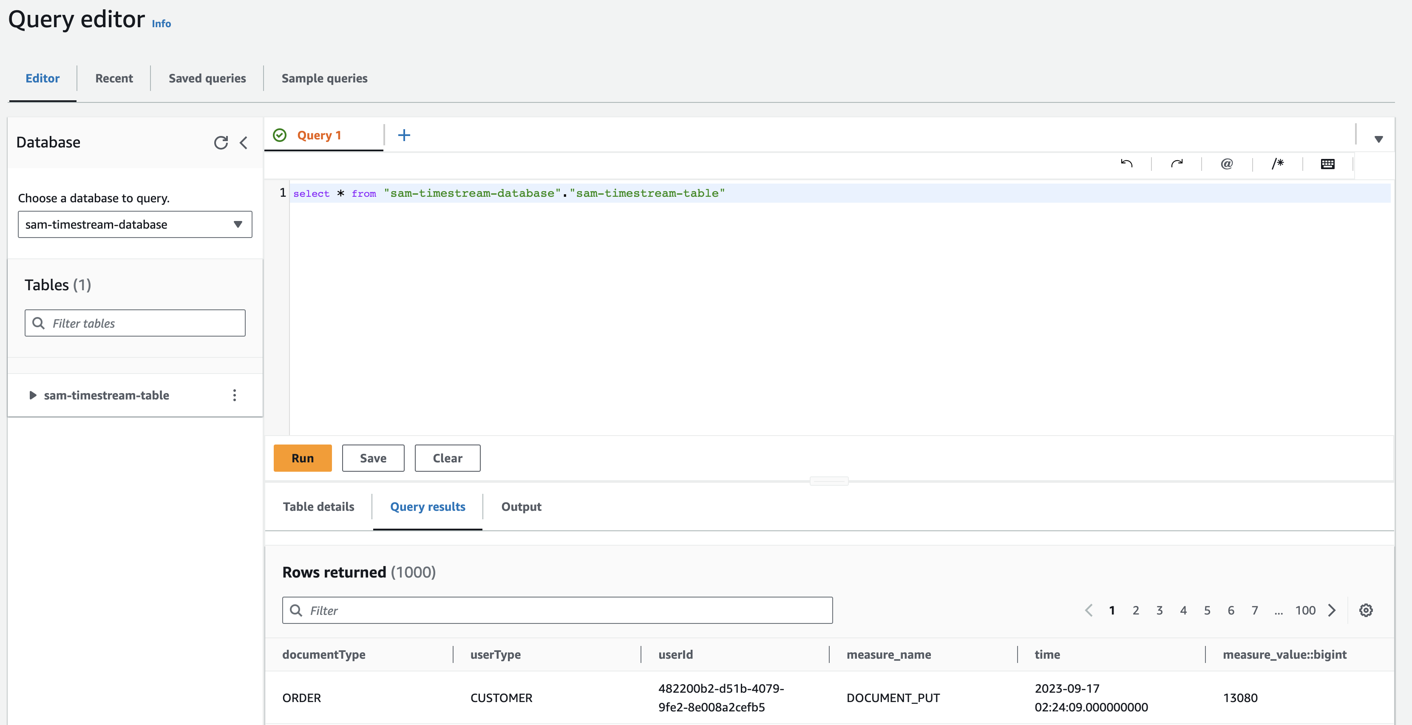Open the Sample queries tab
The width and height of the screenshot is (1412, 725).
click(x=324, y=78)
